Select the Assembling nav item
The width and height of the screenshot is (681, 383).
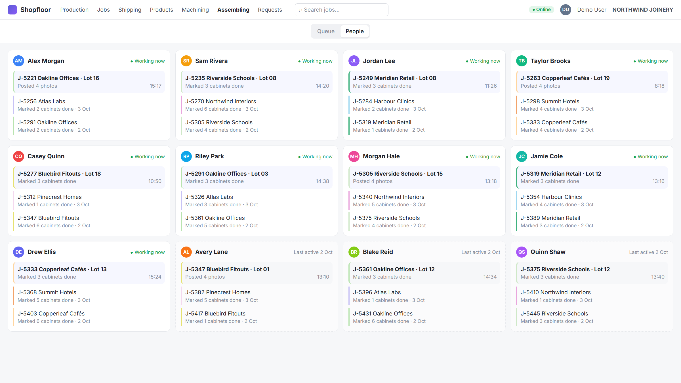click(x=233, y=10)
